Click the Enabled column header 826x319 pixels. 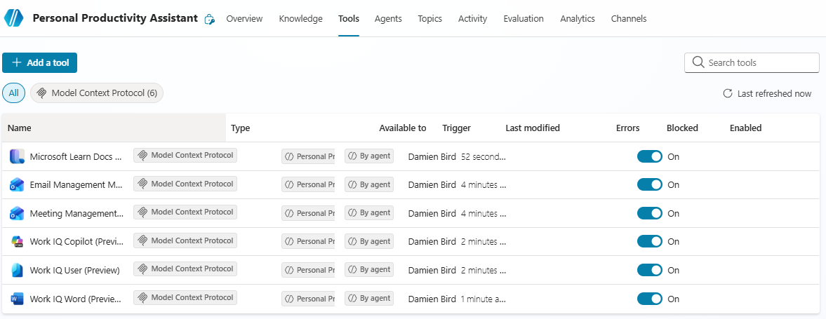745,128
